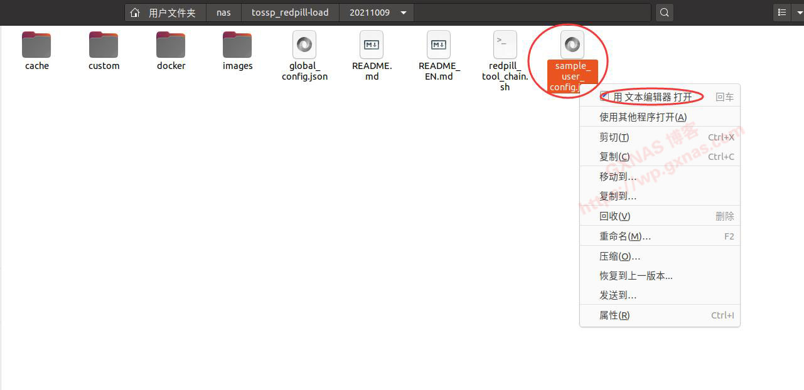Select 复制(C) in the context menu

614,157
